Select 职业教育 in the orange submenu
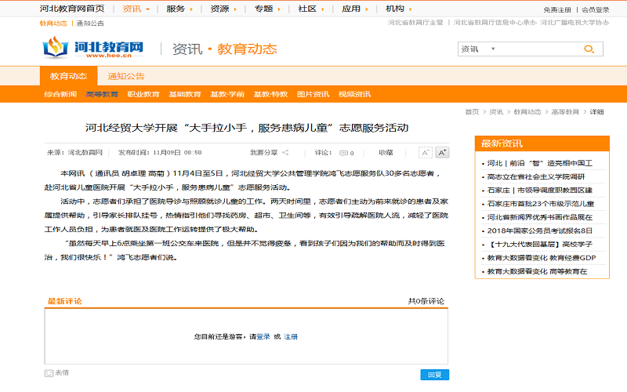Screen dimensions: 627x392 (143, 94)
